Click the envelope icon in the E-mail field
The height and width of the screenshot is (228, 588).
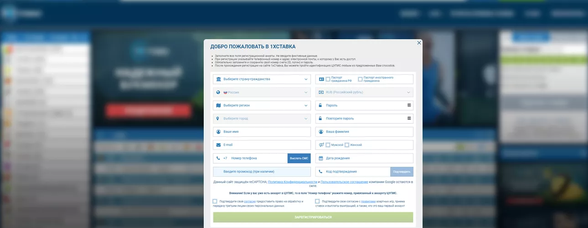coord(219,145)
